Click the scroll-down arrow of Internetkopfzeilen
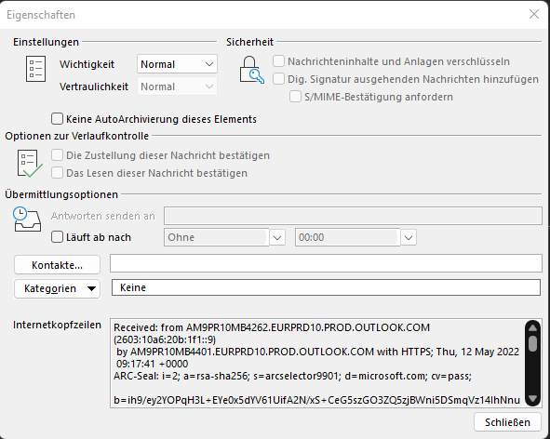Image resolution: width=550 pixels, height=439 pixels. click(x=532, y=398)
